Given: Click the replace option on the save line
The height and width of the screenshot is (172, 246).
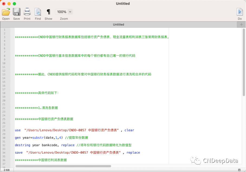Looking at the screenshot, I should 133,153.
